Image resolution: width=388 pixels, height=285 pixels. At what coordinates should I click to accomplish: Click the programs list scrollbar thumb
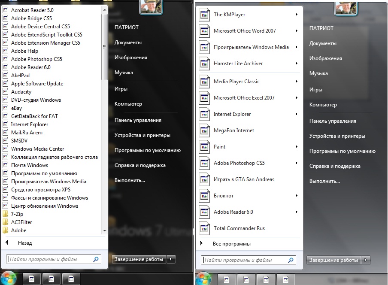pyautogui.click(x=105, y=47)
